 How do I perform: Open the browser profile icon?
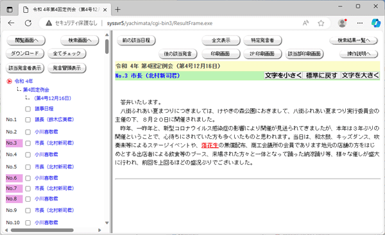[x=342, y=23]
